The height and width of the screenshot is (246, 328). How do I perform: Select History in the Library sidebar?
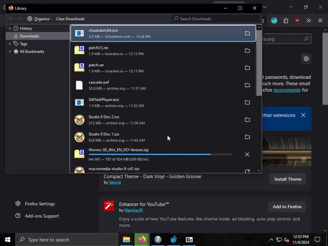point(26,29)
